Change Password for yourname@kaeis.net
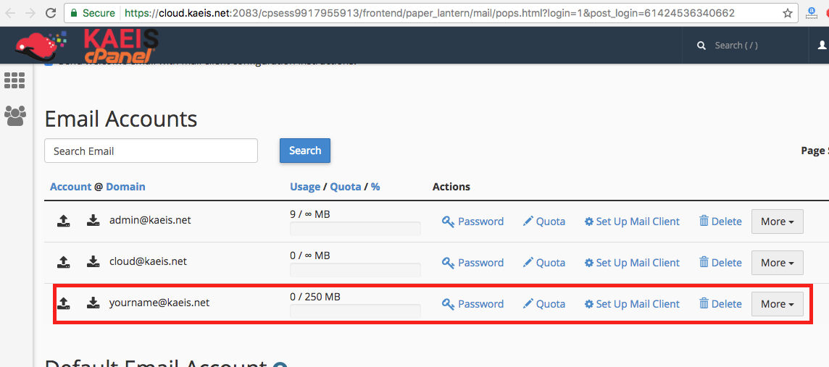829x367 pixels. point(472,304)
